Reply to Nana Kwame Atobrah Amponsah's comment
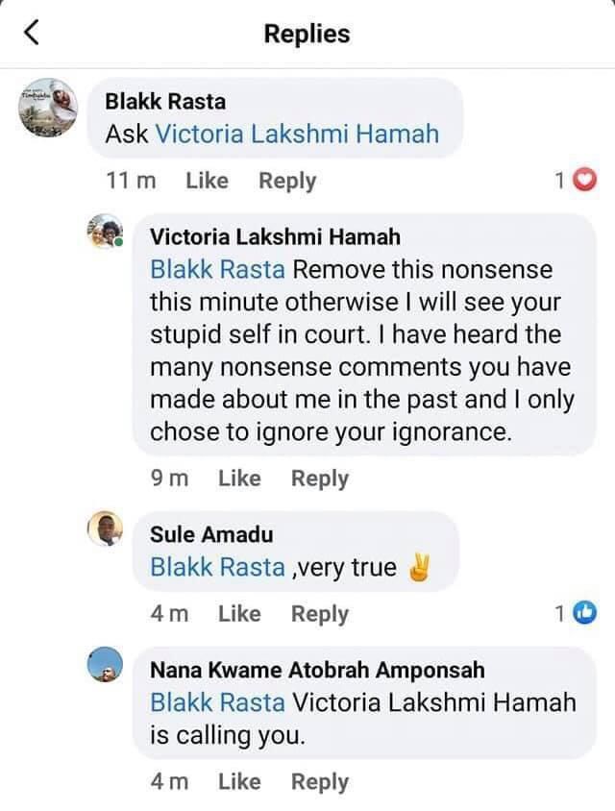 point(320,783)
